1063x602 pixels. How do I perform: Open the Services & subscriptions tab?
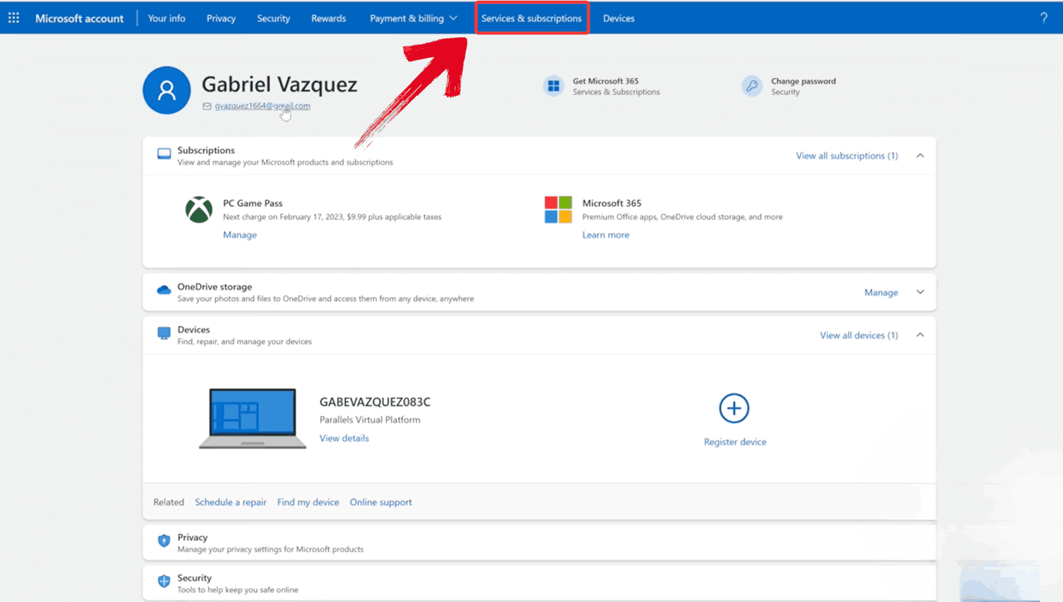(x=531, y=18)
